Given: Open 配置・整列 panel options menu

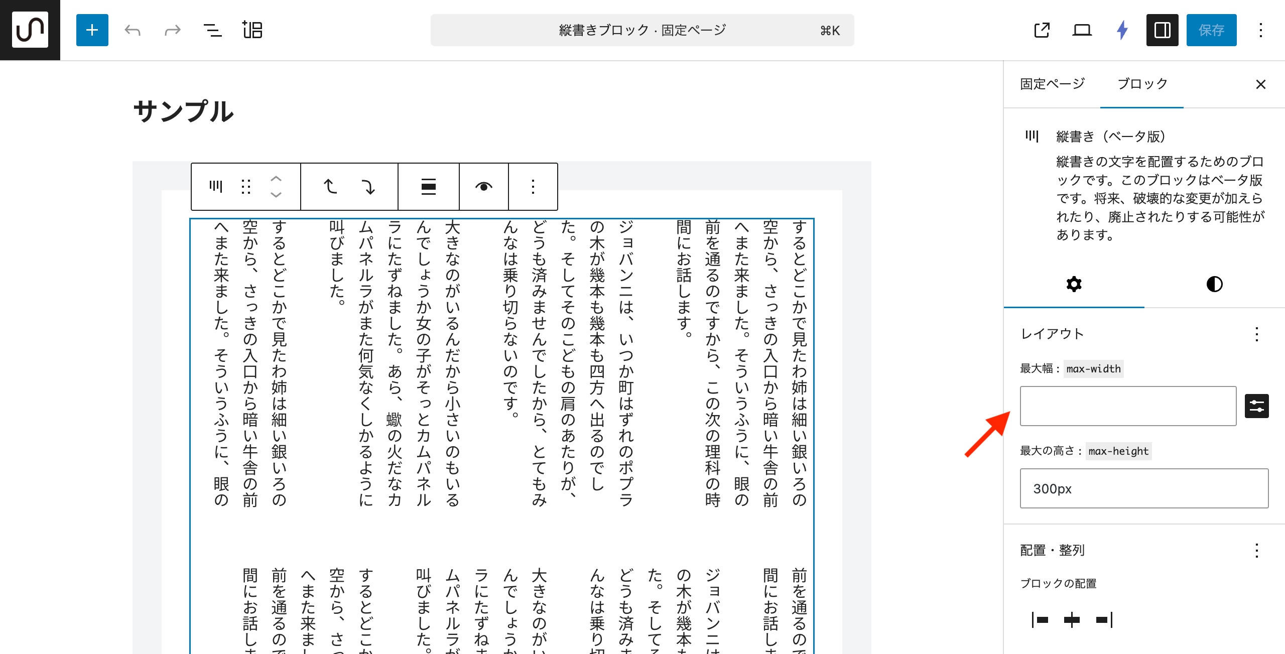Looking at the screenshot, I should tap(1256, 550).
